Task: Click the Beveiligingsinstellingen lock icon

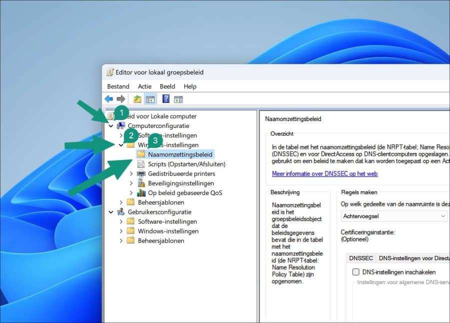Action: point(141,183)
